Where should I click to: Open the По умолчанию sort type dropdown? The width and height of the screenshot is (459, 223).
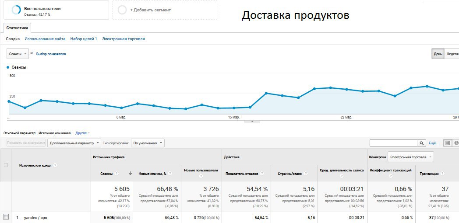(x=148, y=143)
